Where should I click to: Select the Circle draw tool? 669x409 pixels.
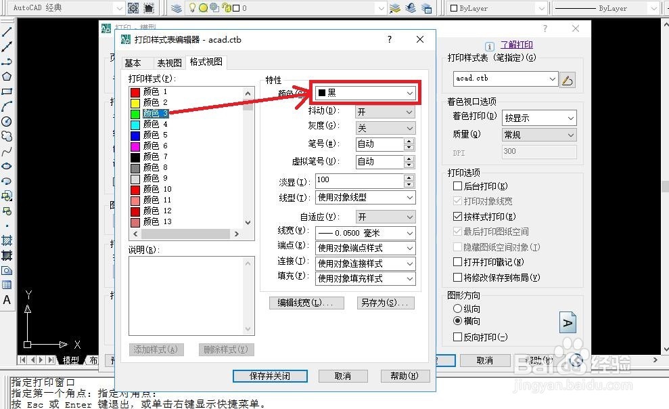(7, 121)
